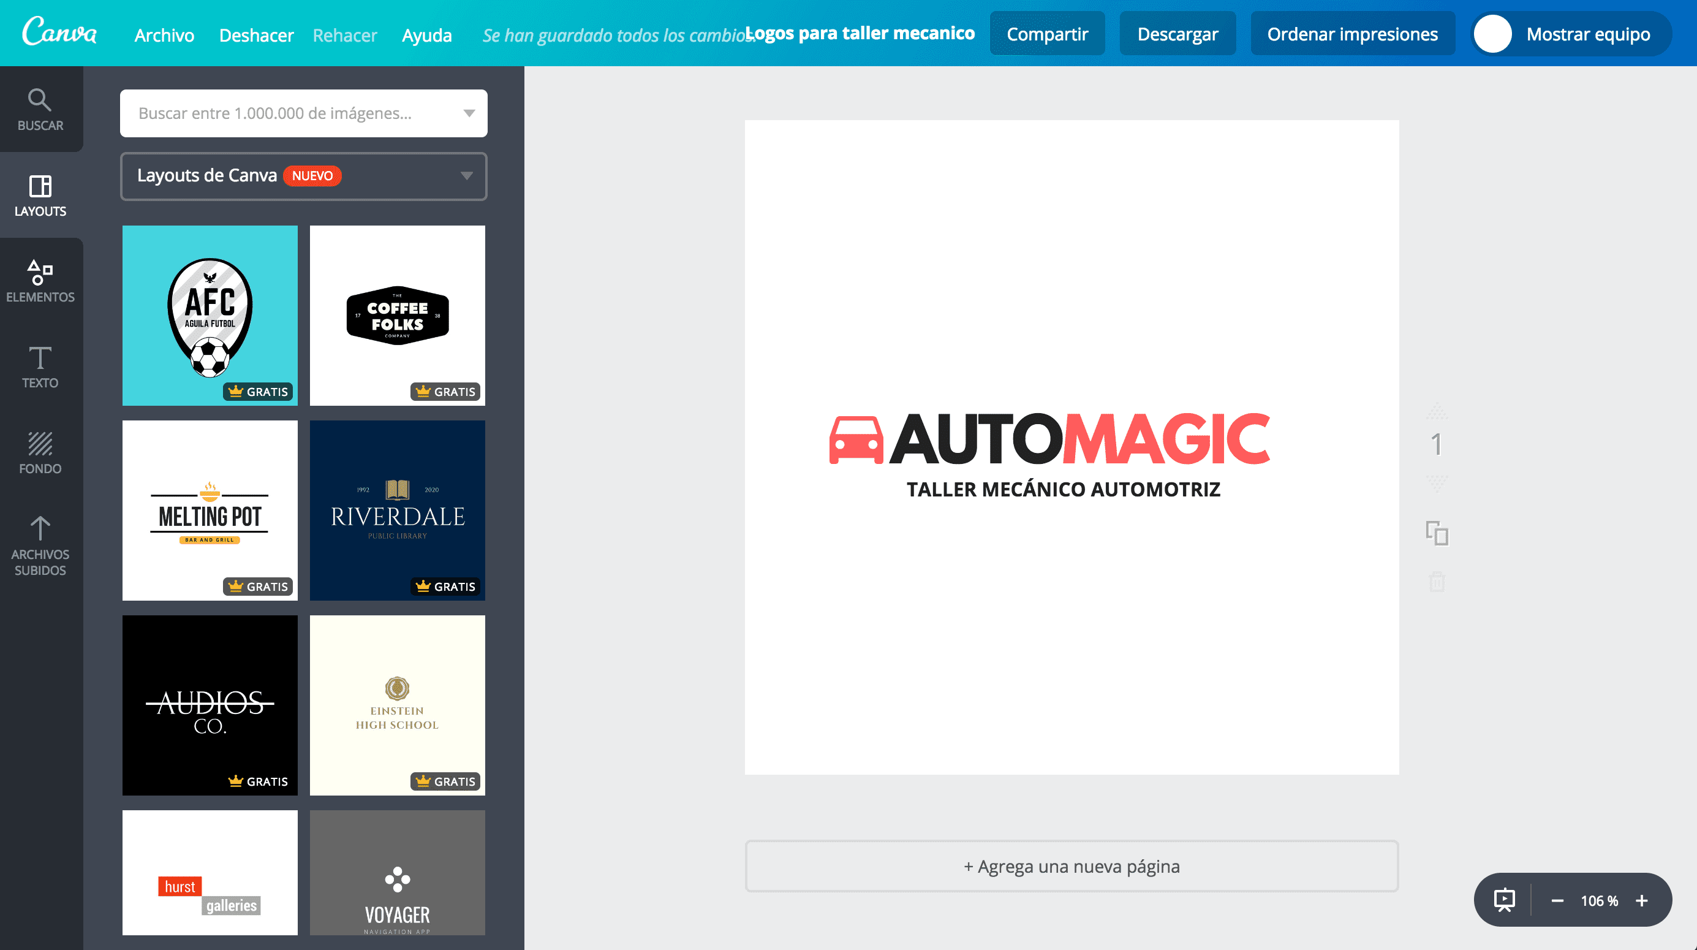Open the image search dropdown
This screenshot has width=1697, height=950.
click(469, 113)
